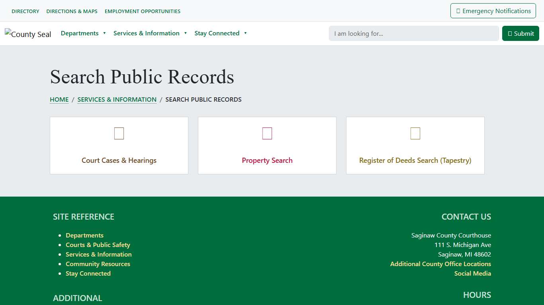The width and height of the screenshot is (544, 305).
Task: Select the SERVICES & INFORMATION breadcrumb
Action: 117,99
